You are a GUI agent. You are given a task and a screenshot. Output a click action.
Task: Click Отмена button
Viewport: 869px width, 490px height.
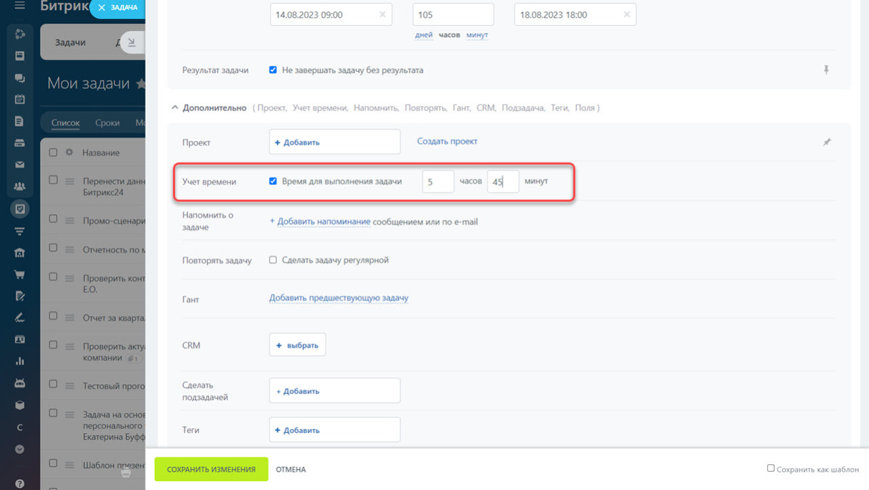(x=291, y=469)
